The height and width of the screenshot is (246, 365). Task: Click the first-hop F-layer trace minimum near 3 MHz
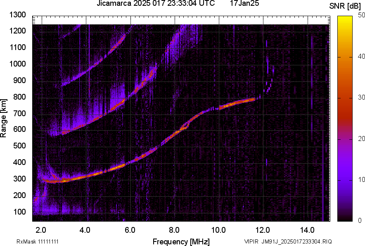pyautogui.click(x=62, y=181)
